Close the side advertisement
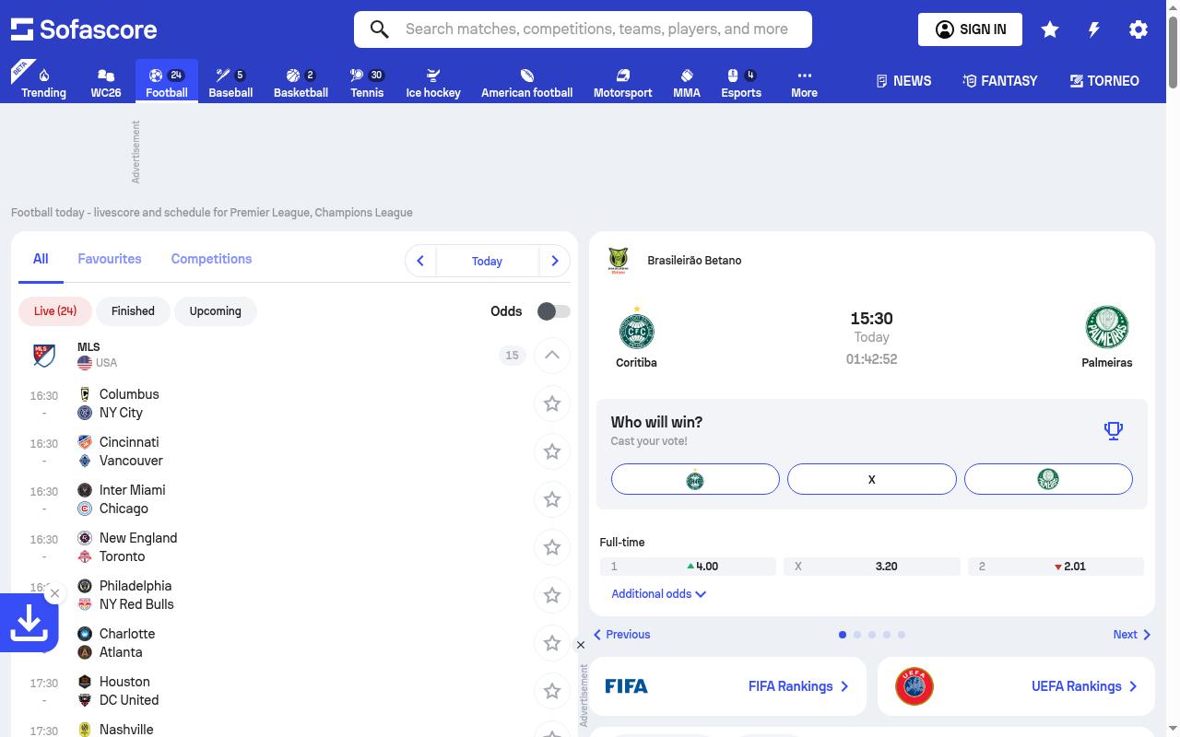This screenshot has height=737, width=1180. (x=581, y=645)
